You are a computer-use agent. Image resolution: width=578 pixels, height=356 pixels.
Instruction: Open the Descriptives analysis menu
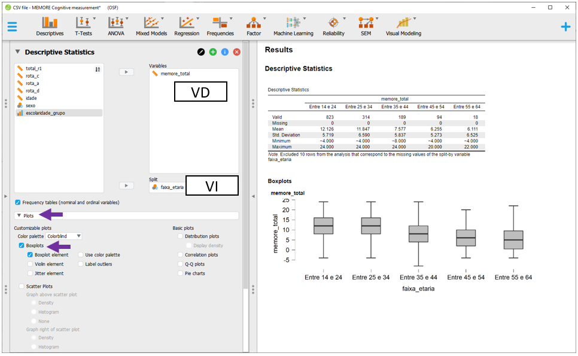click(50, 26)
